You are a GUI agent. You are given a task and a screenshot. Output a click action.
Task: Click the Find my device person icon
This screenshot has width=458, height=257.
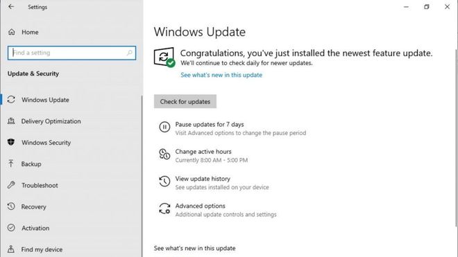(x=11, y=249)
